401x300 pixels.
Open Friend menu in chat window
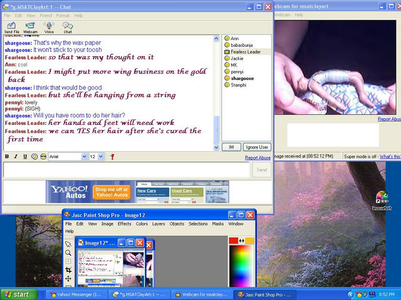coord(46,16)
